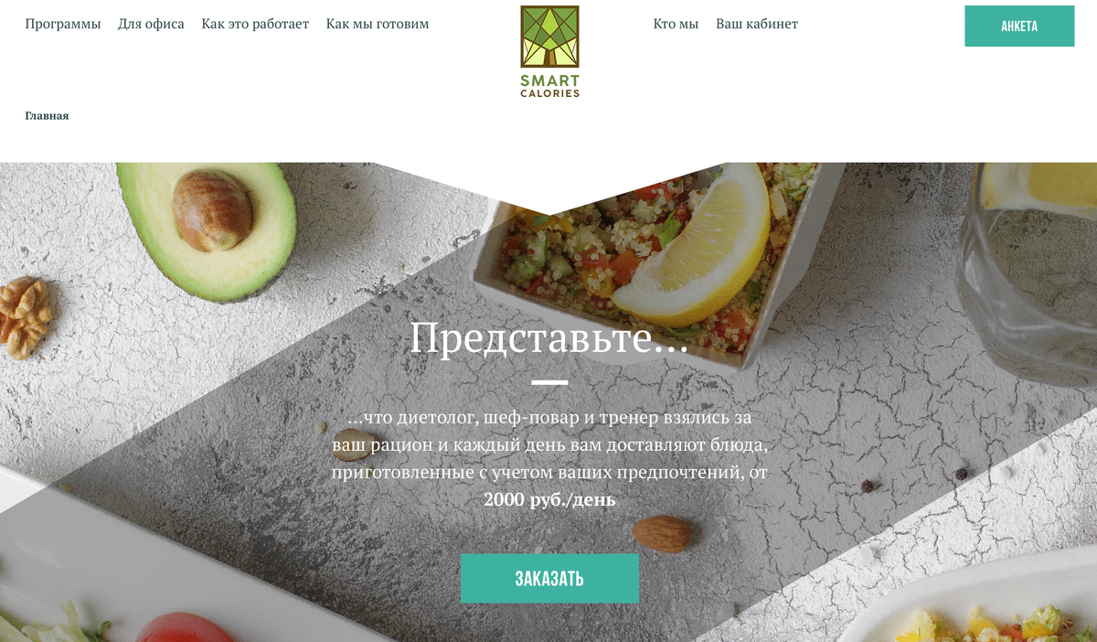Click the ЗАКАЗАТЬ order button
Viewport: 1097px width, 642px height.
[549, 578]
